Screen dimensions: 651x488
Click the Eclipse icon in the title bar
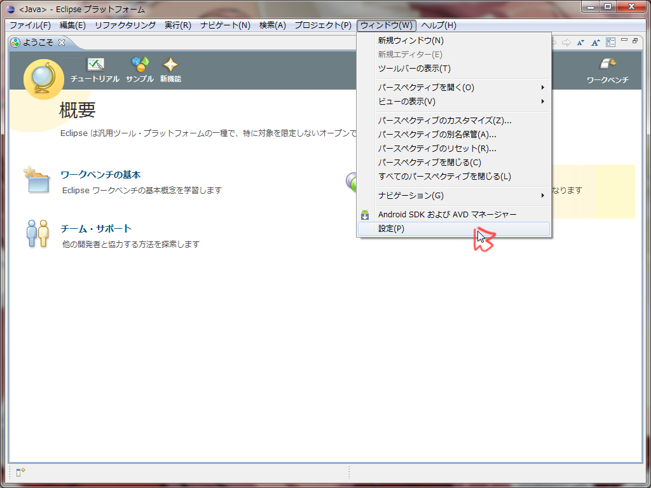click(11, 9)
